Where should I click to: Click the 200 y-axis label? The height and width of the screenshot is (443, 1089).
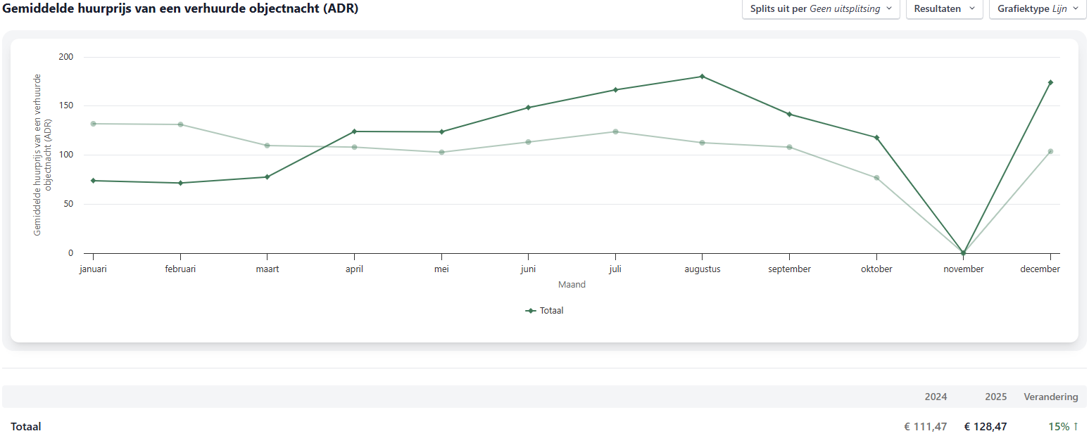66,57
